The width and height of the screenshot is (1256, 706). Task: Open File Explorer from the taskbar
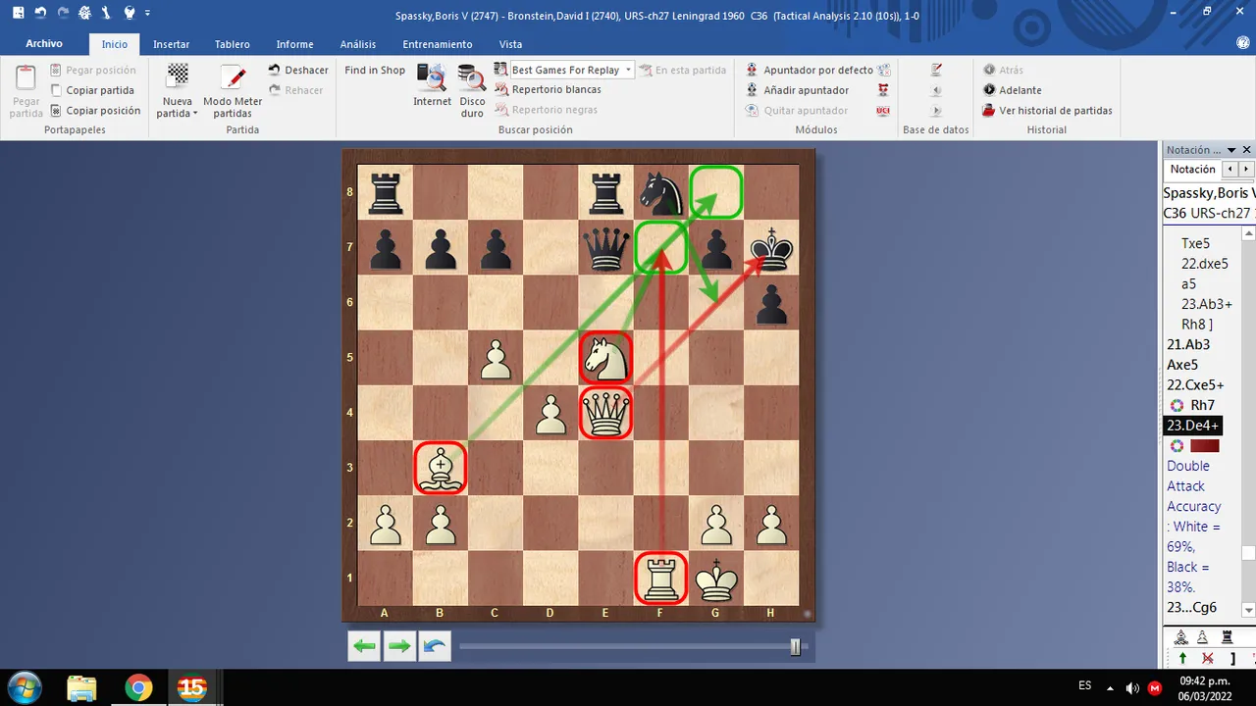(x=82, y=687)
